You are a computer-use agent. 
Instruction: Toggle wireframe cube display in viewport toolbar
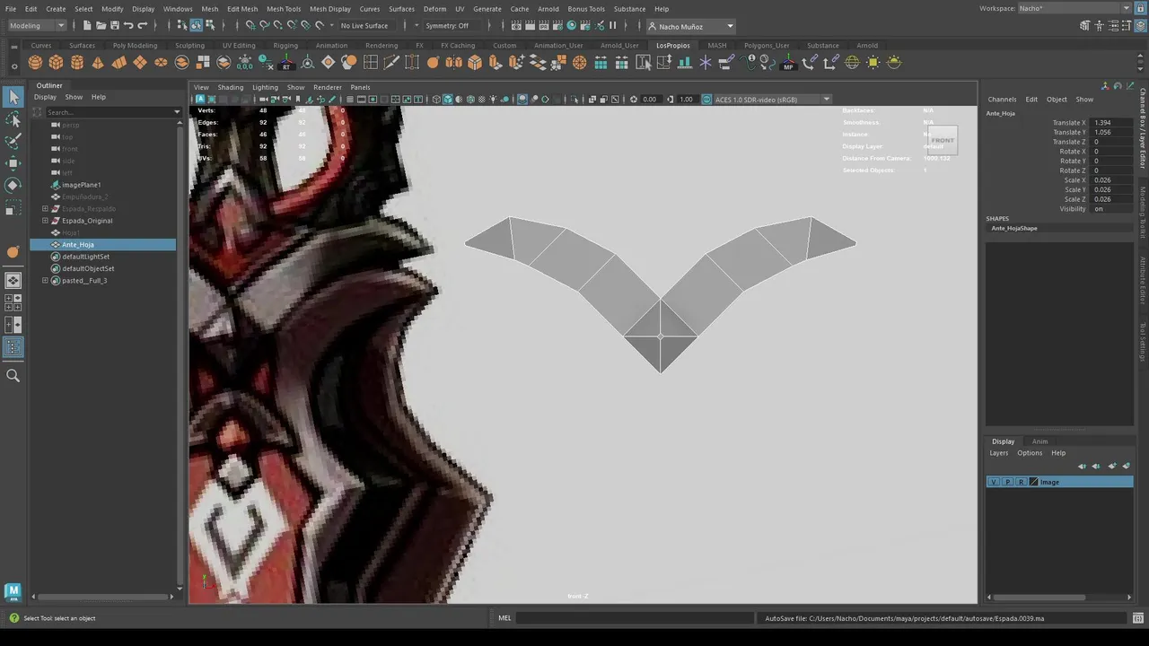[436, 99]
